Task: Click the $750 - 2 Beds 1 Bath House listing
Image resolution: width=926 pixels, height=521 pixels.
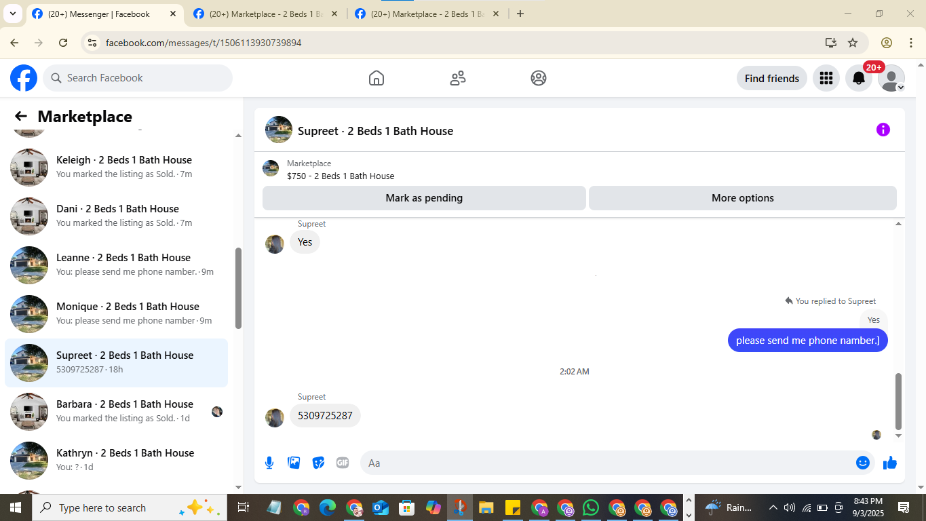Action: pyautogui.click(x=341, y=176)
